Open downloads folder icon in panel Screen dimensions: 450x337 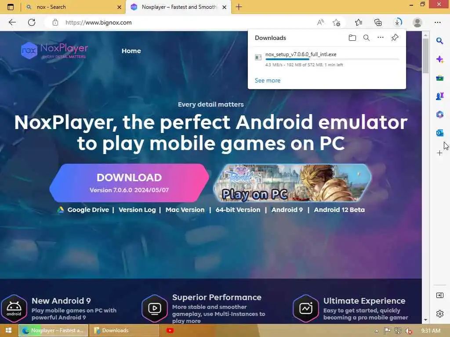coord(352,38)
